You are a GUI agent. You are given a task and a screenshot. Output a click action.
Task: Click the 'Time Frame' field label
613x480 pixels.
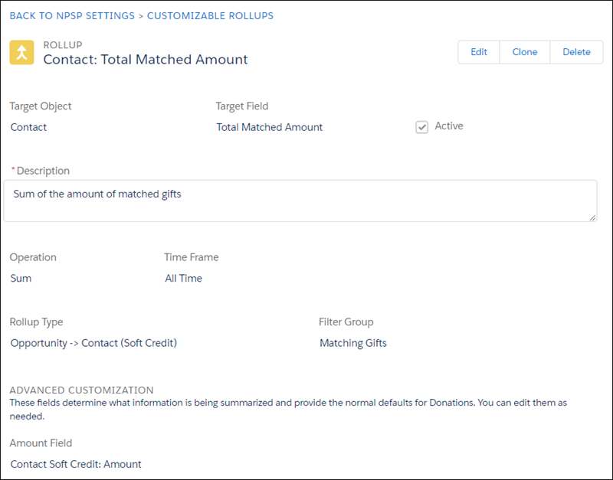[191, 257]
